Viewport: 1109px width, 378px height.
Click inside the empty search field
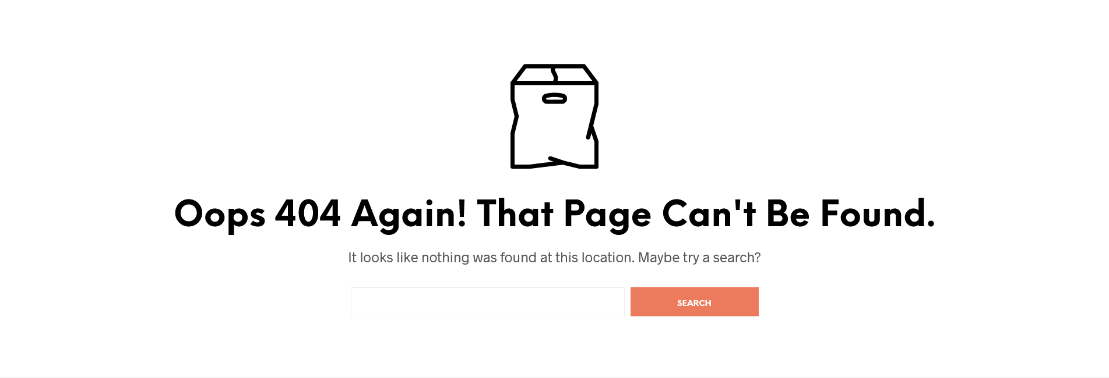click(487, 302)
